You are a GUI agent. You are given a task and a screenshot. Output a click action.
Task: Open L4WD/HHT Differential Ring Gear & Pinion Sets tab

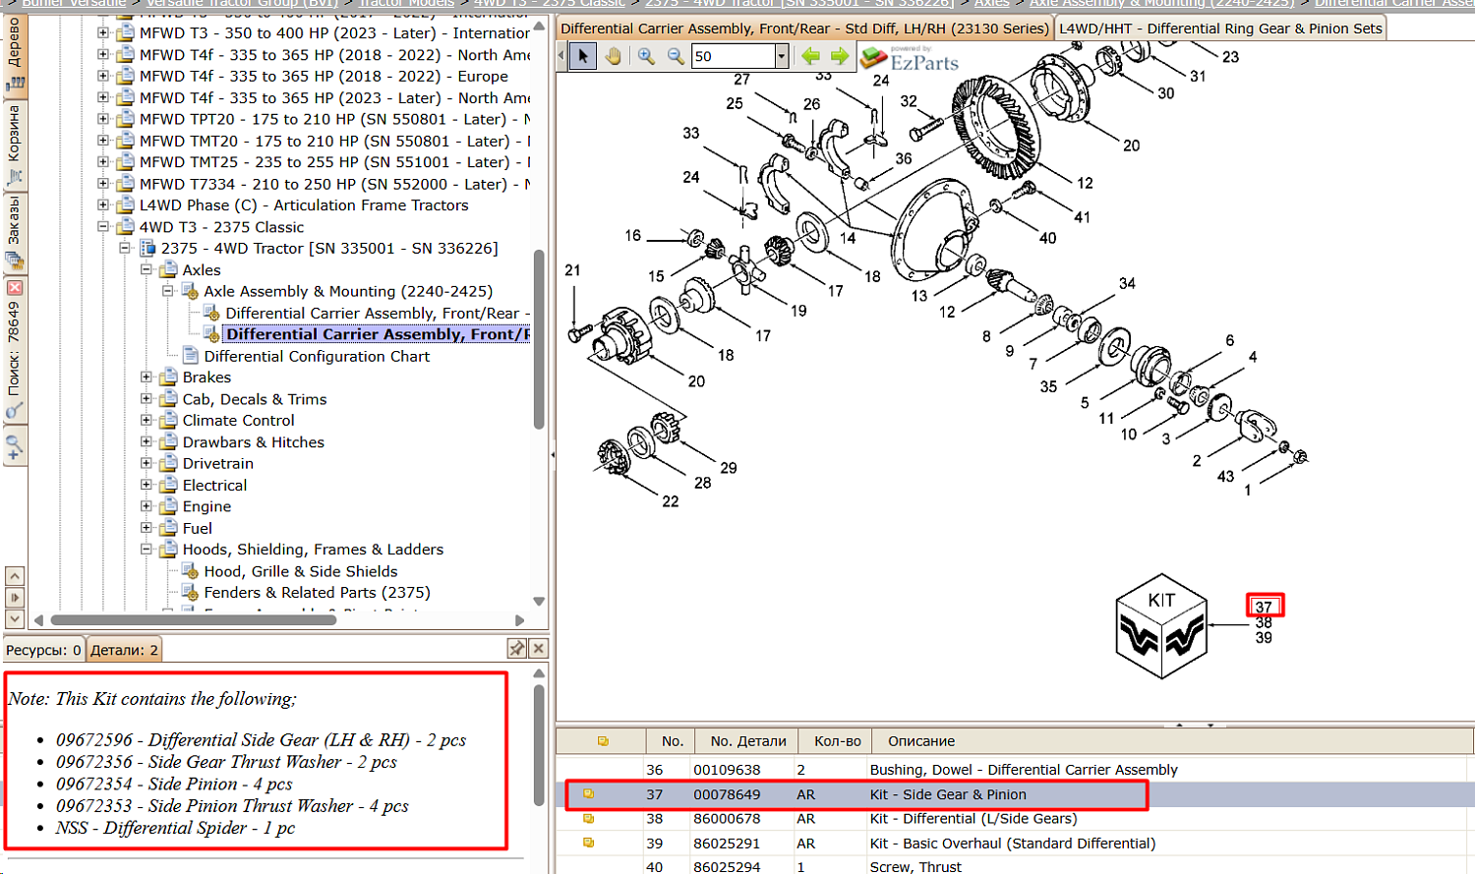pyautogui.click(x=1220, y=29)
